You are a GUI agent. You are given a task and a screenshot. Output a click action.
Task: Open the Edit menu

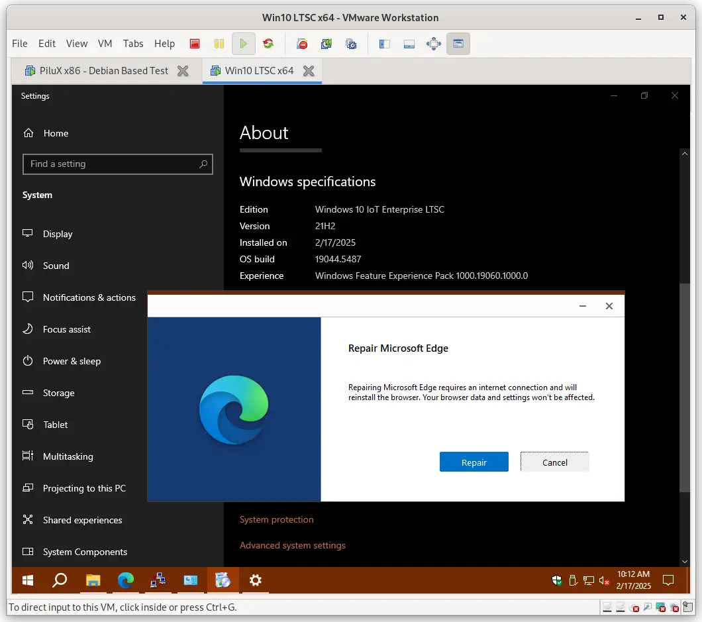click(47, 44)
